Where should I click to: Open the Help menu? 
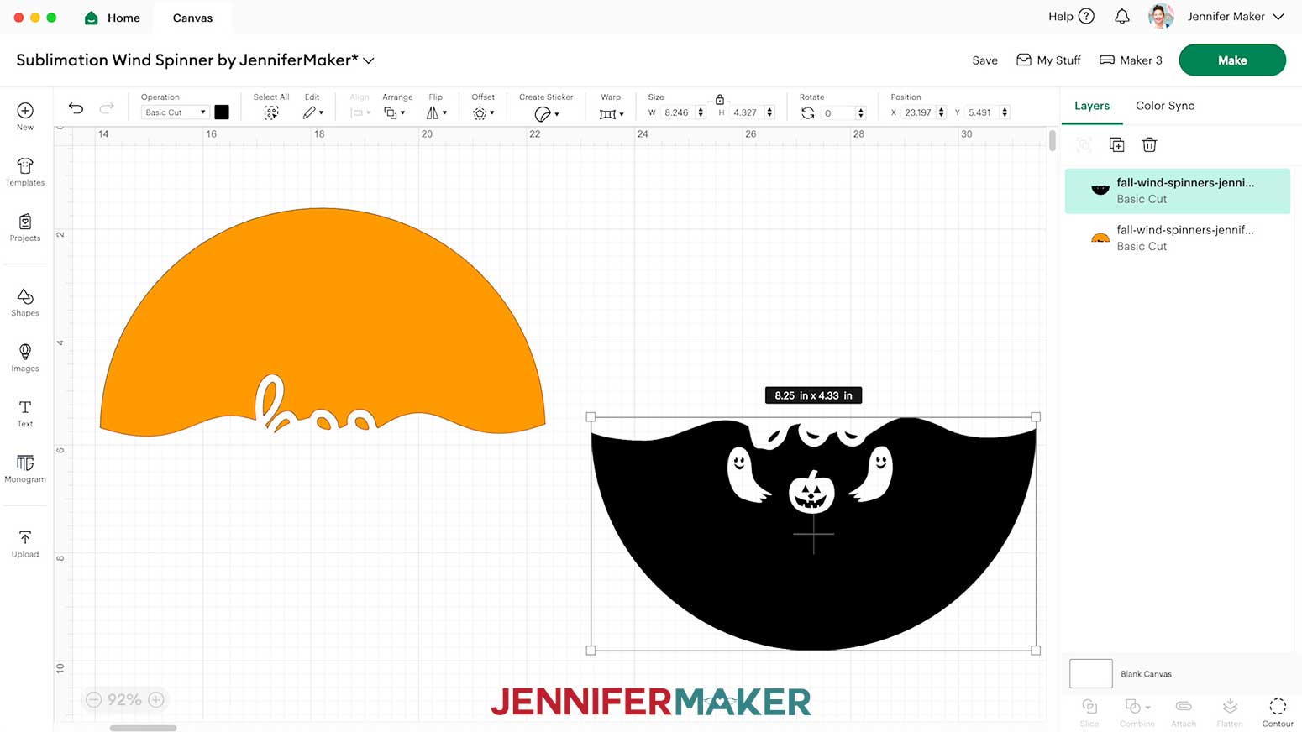pyautogui.click(x=1071, y=17)
